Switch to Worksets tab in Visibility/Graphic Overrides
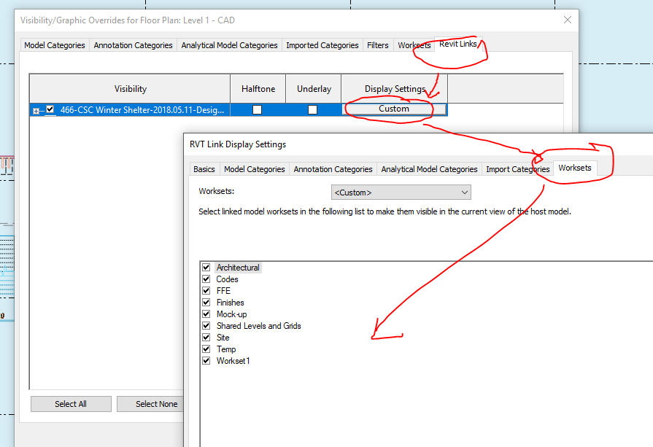 (x=414, y=45)
